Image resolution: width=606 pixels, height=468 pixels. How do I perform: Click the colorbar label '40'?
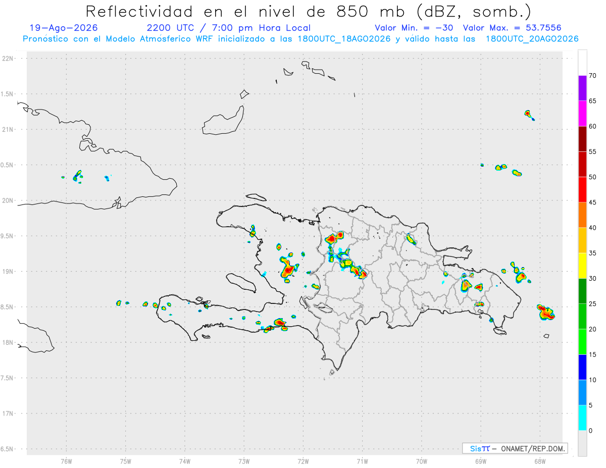click(x=592, y=228)
